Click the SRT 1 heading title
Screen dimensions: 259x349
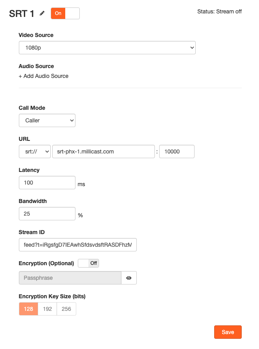(x=22, y=13)
